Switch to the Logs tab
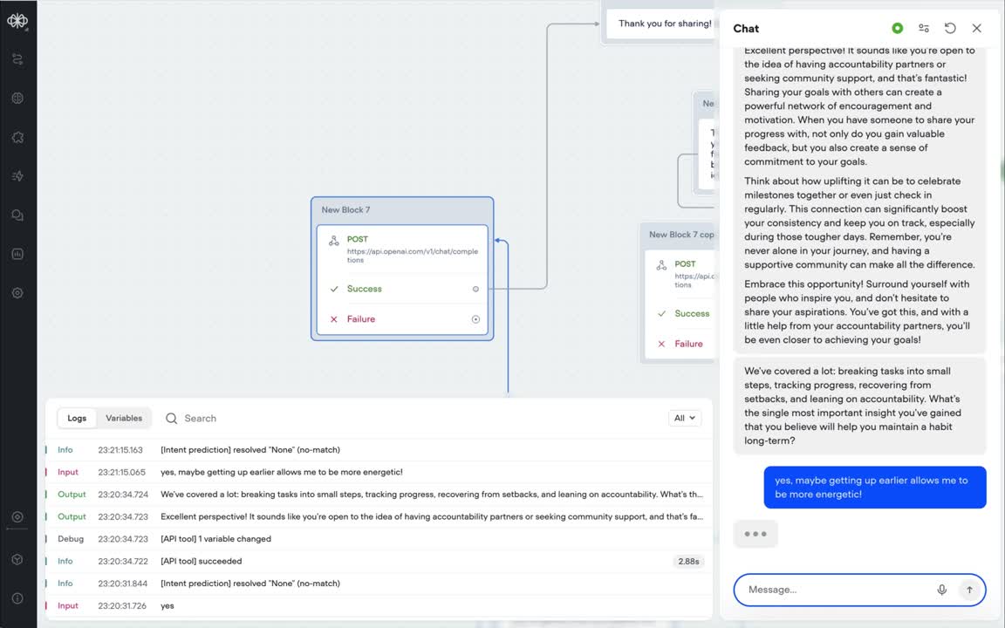Viewport: 1005px width, 628px height. pos(77,418)
